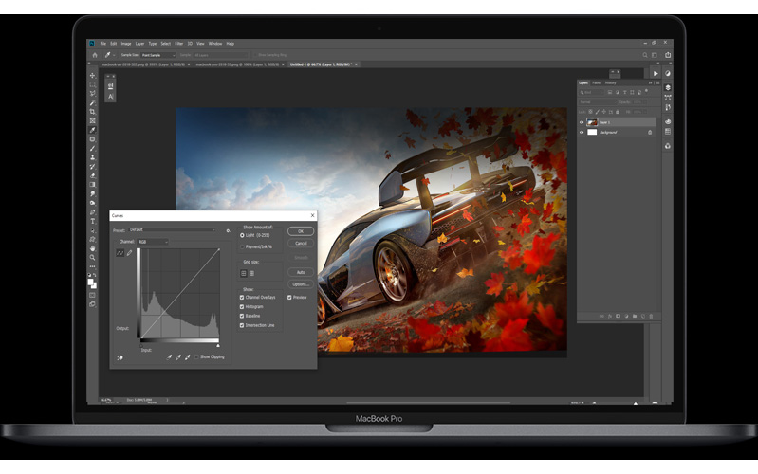758x474 pixels.
Task: Toggle Baseline checkbox
Action: coord(242,316)
